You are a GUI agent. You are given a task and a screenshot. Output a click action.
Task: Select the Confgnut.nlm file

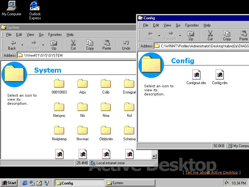pos(196,77)
